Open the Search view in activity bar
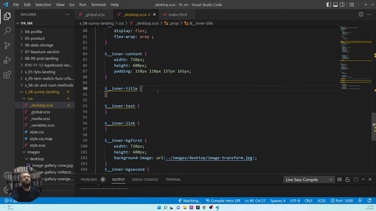The image size is (376, 211). pyautogui.click(x=7, y=30)
